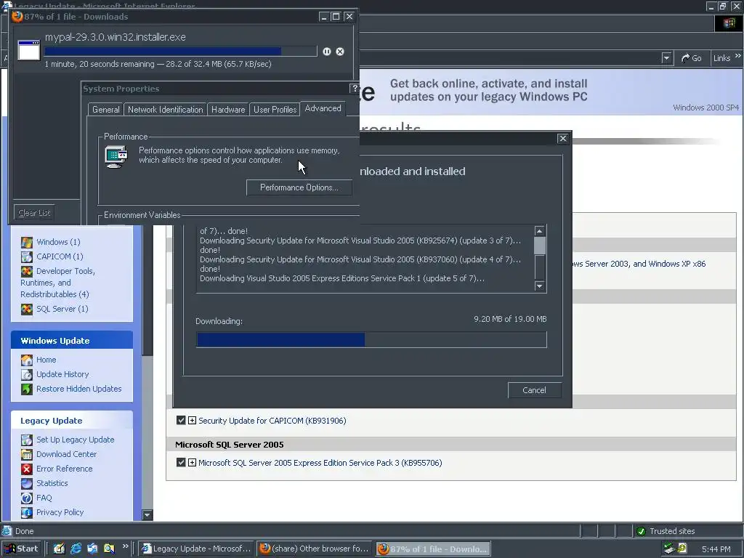744x558 pixels.
Task: Click '9.20 MB of 19.00 MB' text
Action: click(x=510, y=319)
